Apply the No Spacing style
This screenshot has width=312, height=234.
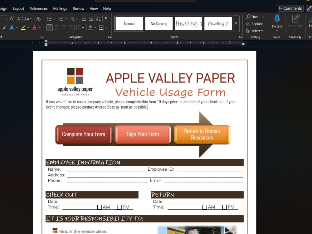coord(159,23)
